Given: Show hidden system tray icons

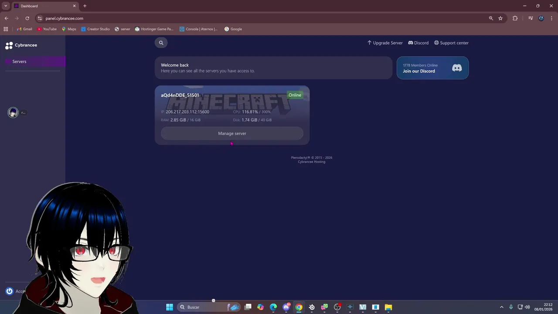Looking at the screenshot, I should pyautogui.click(x=501, y=307).
